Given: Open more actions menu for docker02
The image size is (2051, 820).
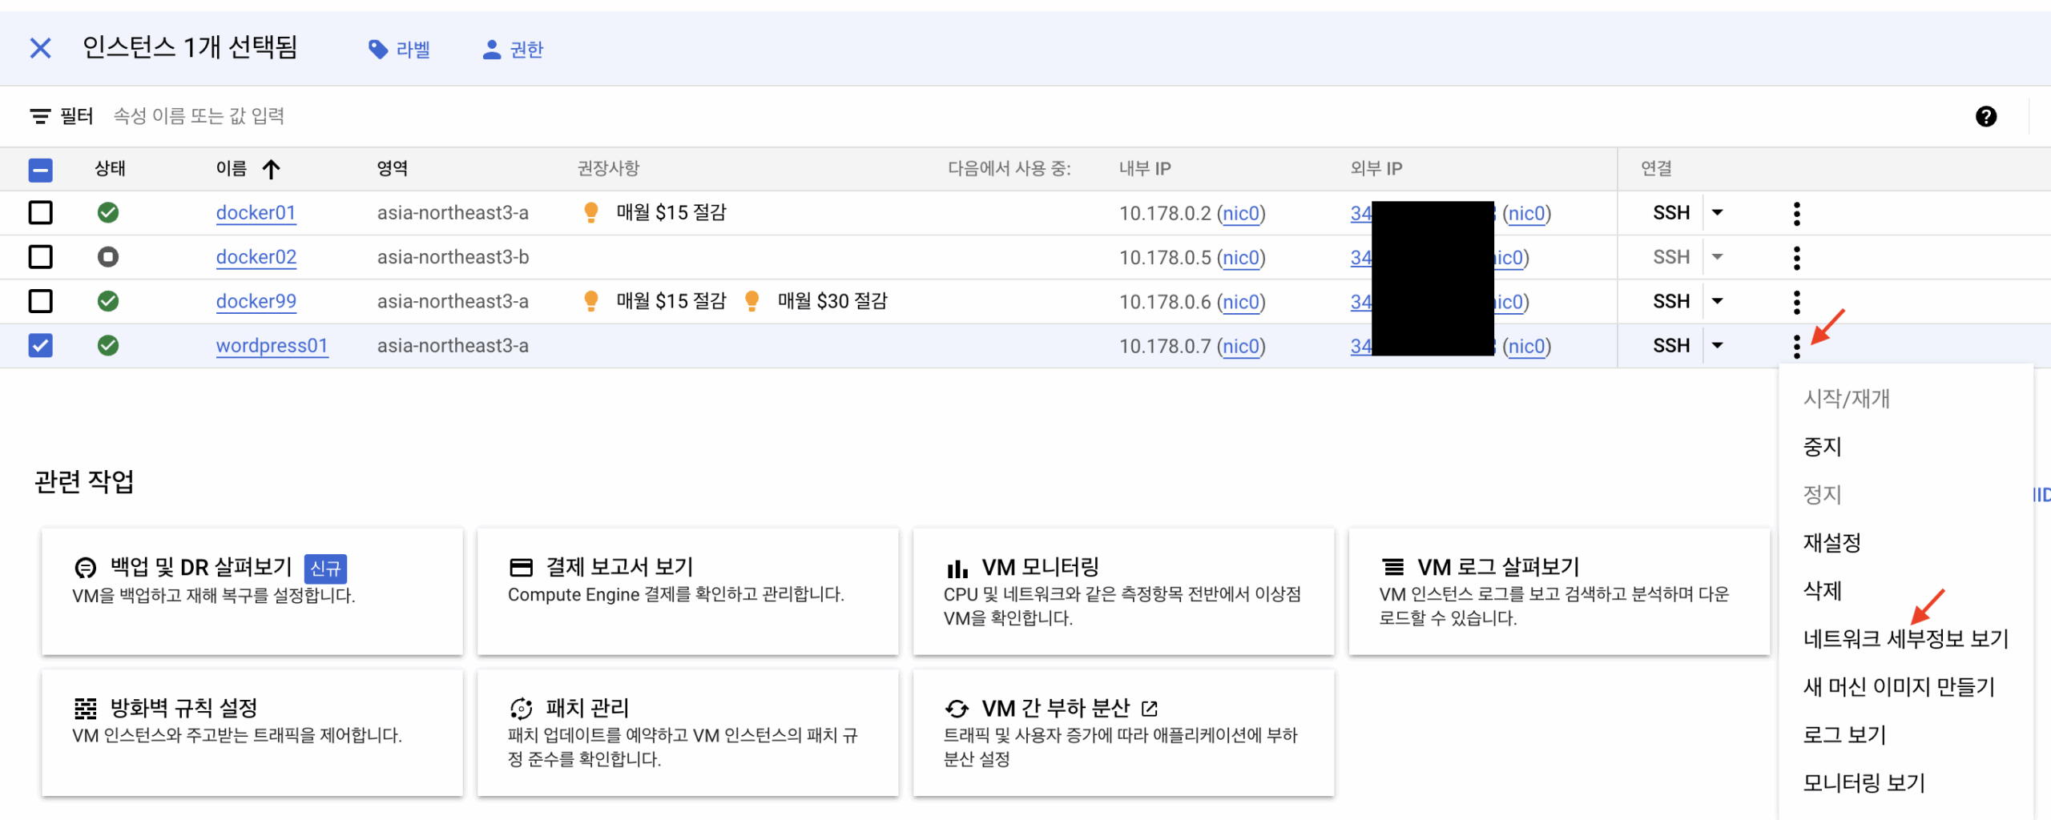Looking at the screenshot, I should click(1797, 258).
